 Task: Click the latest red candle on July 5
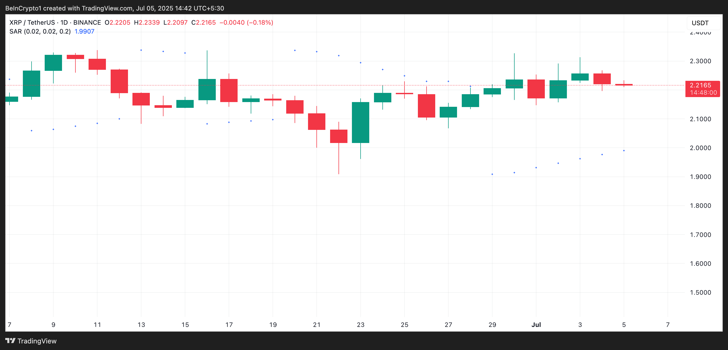coord(624,84)
